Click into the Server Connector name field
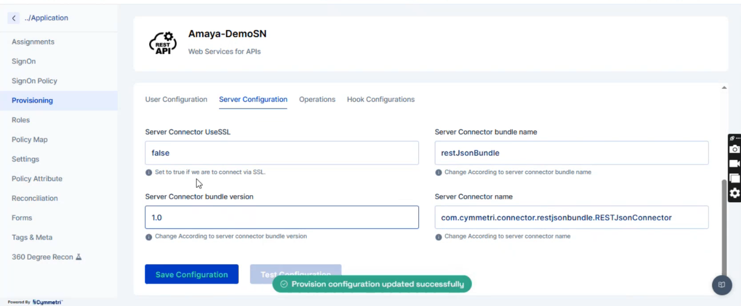Image resolution: width=741 pixels, height=306 pixels. 571,217
